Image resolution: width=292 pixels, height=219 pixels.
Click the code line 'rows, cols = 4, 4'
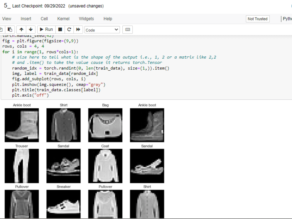pos(23,46)
